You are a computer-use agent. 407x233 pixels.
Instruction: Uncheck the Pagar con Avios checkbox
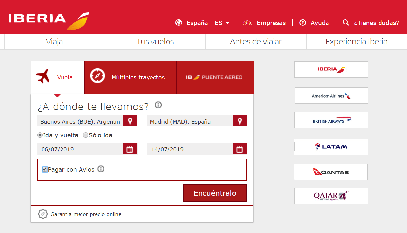pos(45,169)
